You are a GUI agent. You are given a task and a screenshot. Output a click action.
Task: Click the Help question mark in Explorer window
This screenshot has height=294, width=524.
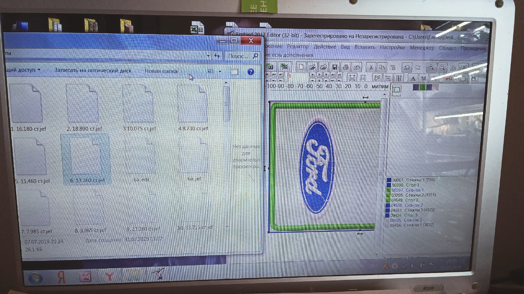[251, 72]
